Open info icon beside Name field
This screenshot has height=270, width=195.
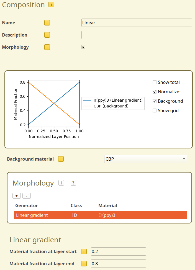47,23
